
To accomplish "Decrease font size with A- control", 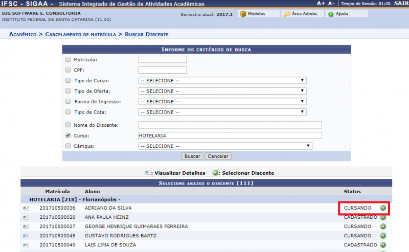I will pyautogui.click(x=331, y=4).
